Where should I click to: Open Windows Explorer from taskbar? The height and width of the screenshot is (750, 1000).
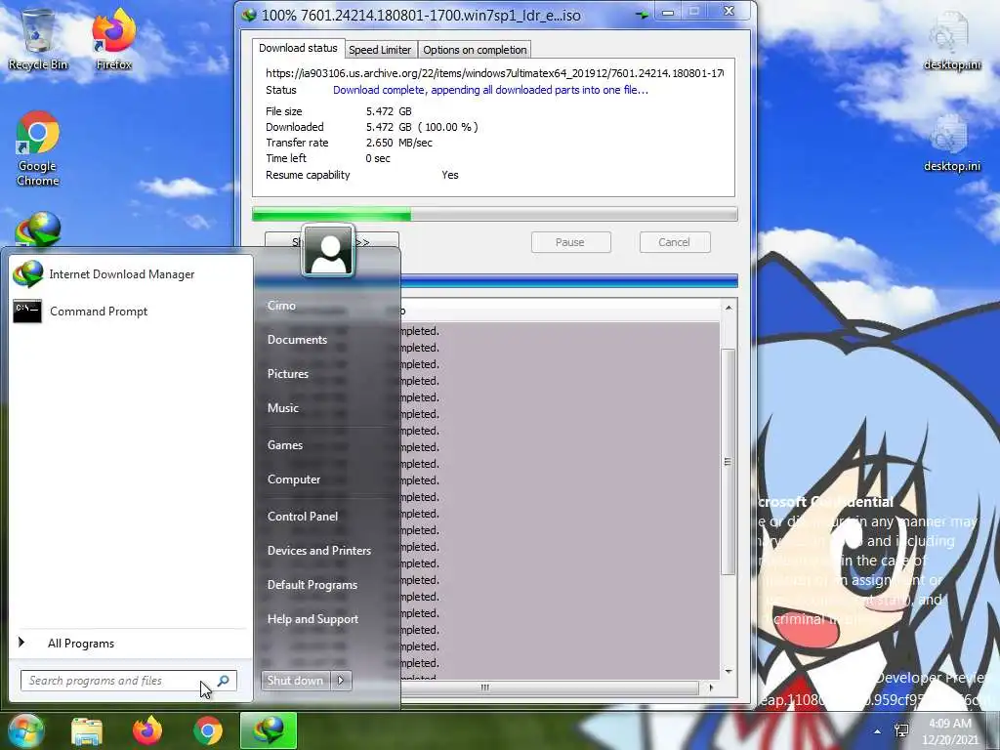(x=86, y=731)
